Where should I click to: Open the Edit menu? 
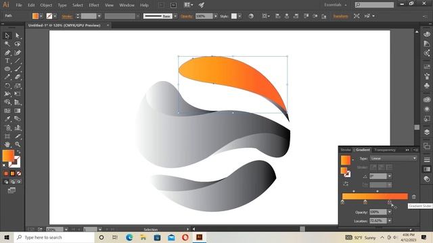(x=31, y=5)
